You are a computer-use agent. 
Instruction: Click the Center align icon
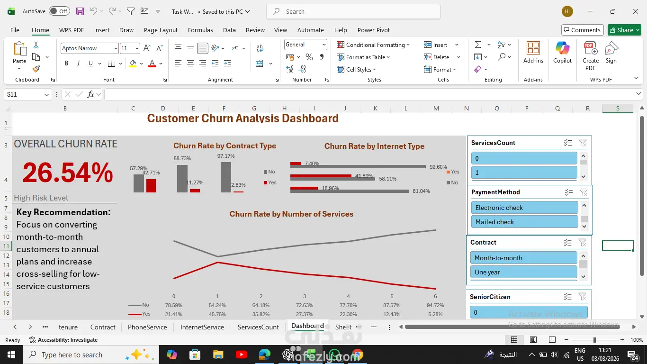click(190, 64)
